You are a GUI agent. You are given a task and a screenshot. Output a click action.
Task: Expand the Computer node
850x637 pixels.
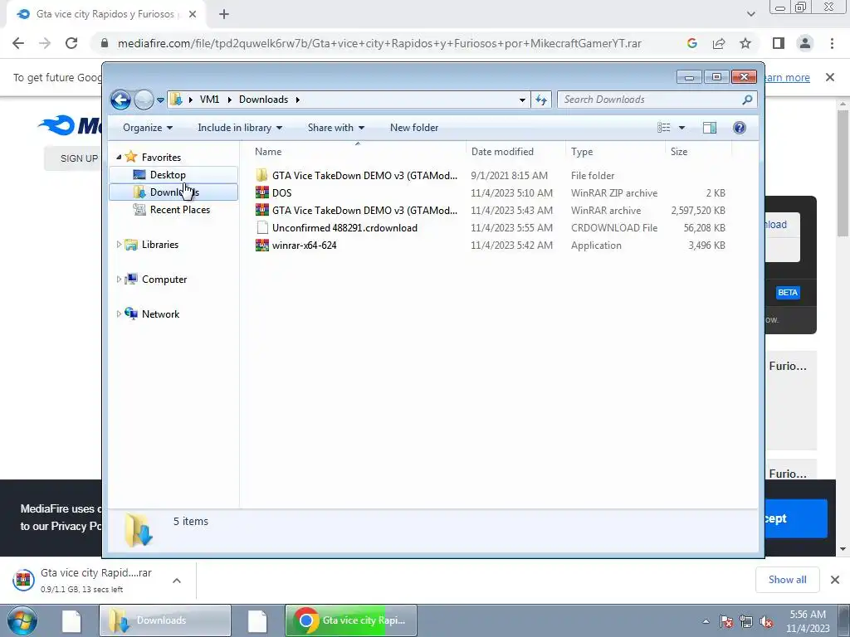(119, 280)
